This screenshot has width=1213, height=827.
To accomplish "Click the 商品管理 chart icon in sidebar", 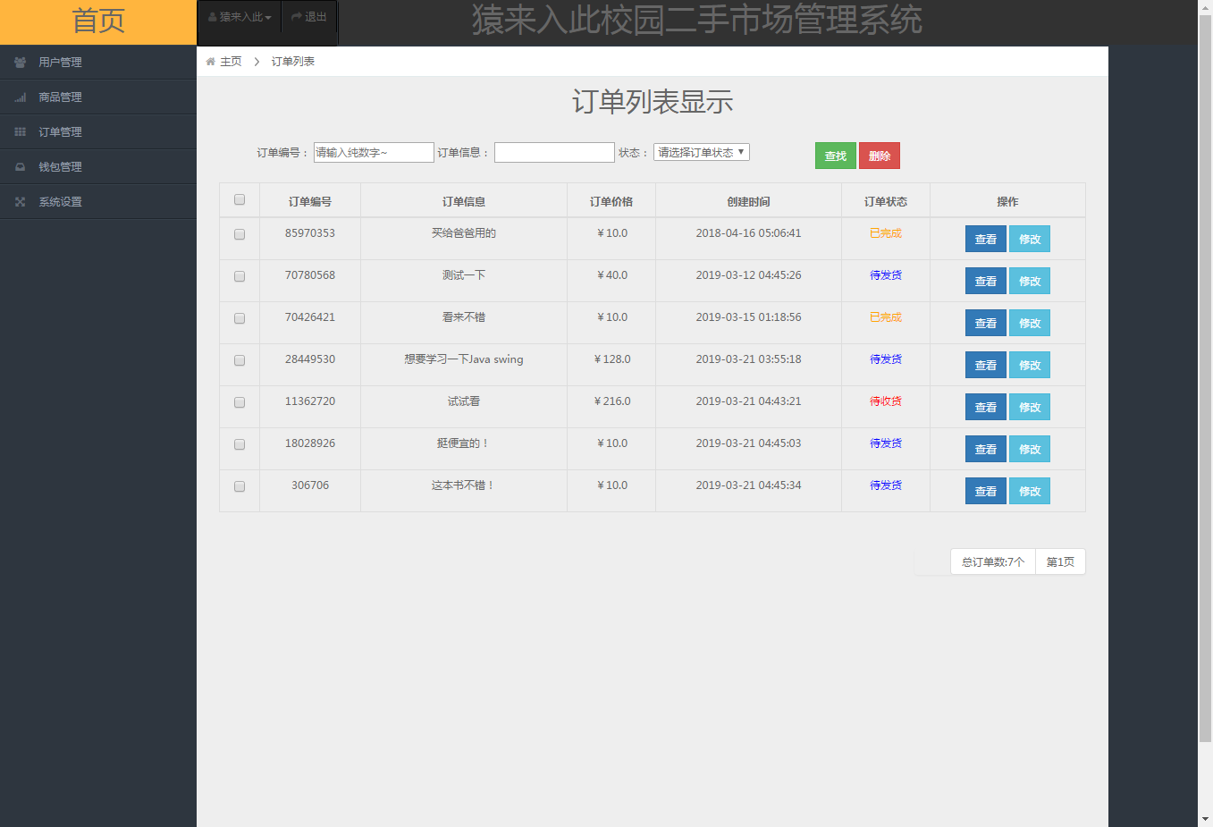I will click(x=20, y=97).
